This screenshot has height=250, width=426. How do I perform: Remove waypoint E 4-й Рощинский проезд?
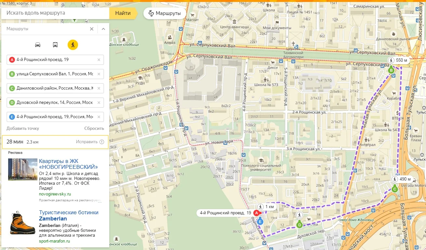[x=99, y=117]
